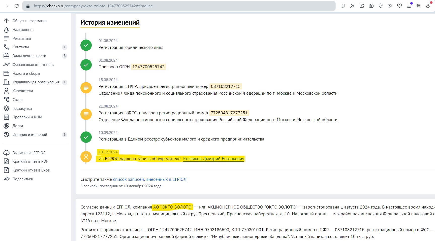Click the up-arrow icon beside Общая информация

pyautogui.click(x=6, y=21)
